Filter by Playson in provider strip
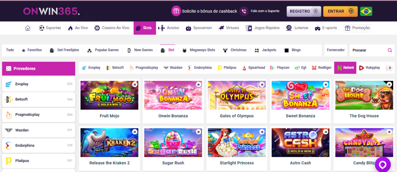This screenshot has height=172, width=397. click(x=280, y=68)
